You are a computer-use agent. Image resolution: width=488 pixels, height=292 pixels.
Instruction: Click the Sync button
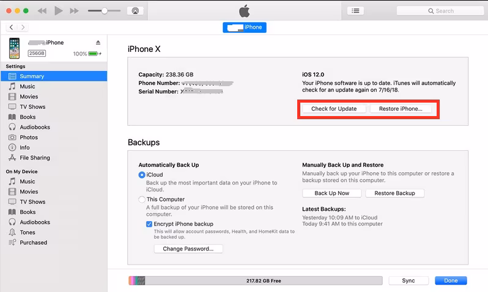(x=409, y=280)
